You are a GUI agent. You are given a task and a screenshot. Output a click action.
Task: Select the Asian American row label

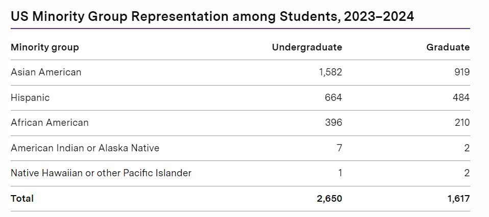[x=46, y=72]
